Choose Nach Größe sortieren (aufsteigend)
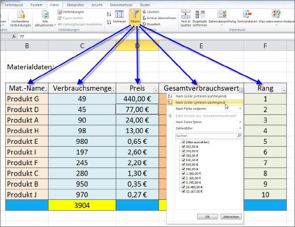The width and height of the screenshot is (295, 227). click(x=205, y=96)
